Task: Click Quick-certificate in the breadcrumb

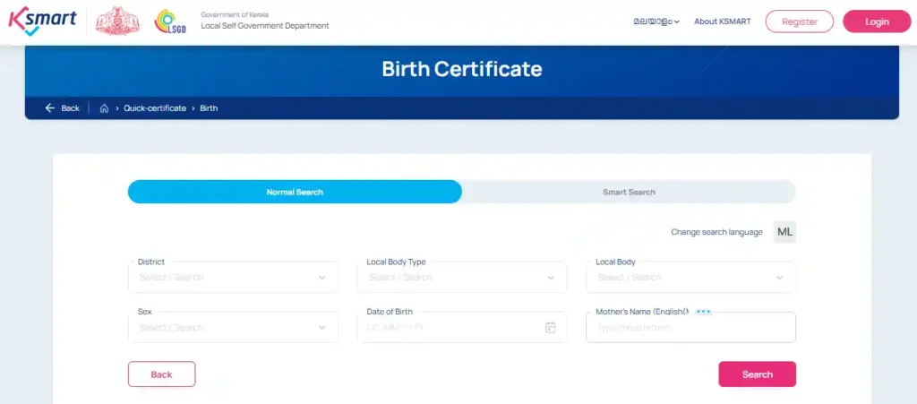Action: pos(155,108)
